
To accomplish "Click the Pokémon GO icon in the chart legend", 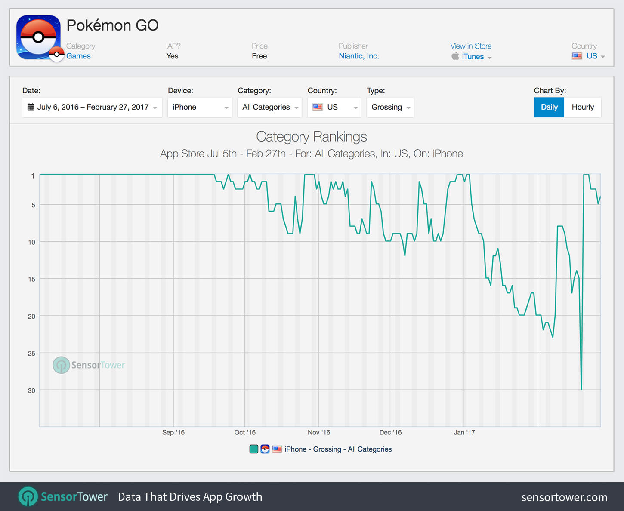I will click(265, 449).
